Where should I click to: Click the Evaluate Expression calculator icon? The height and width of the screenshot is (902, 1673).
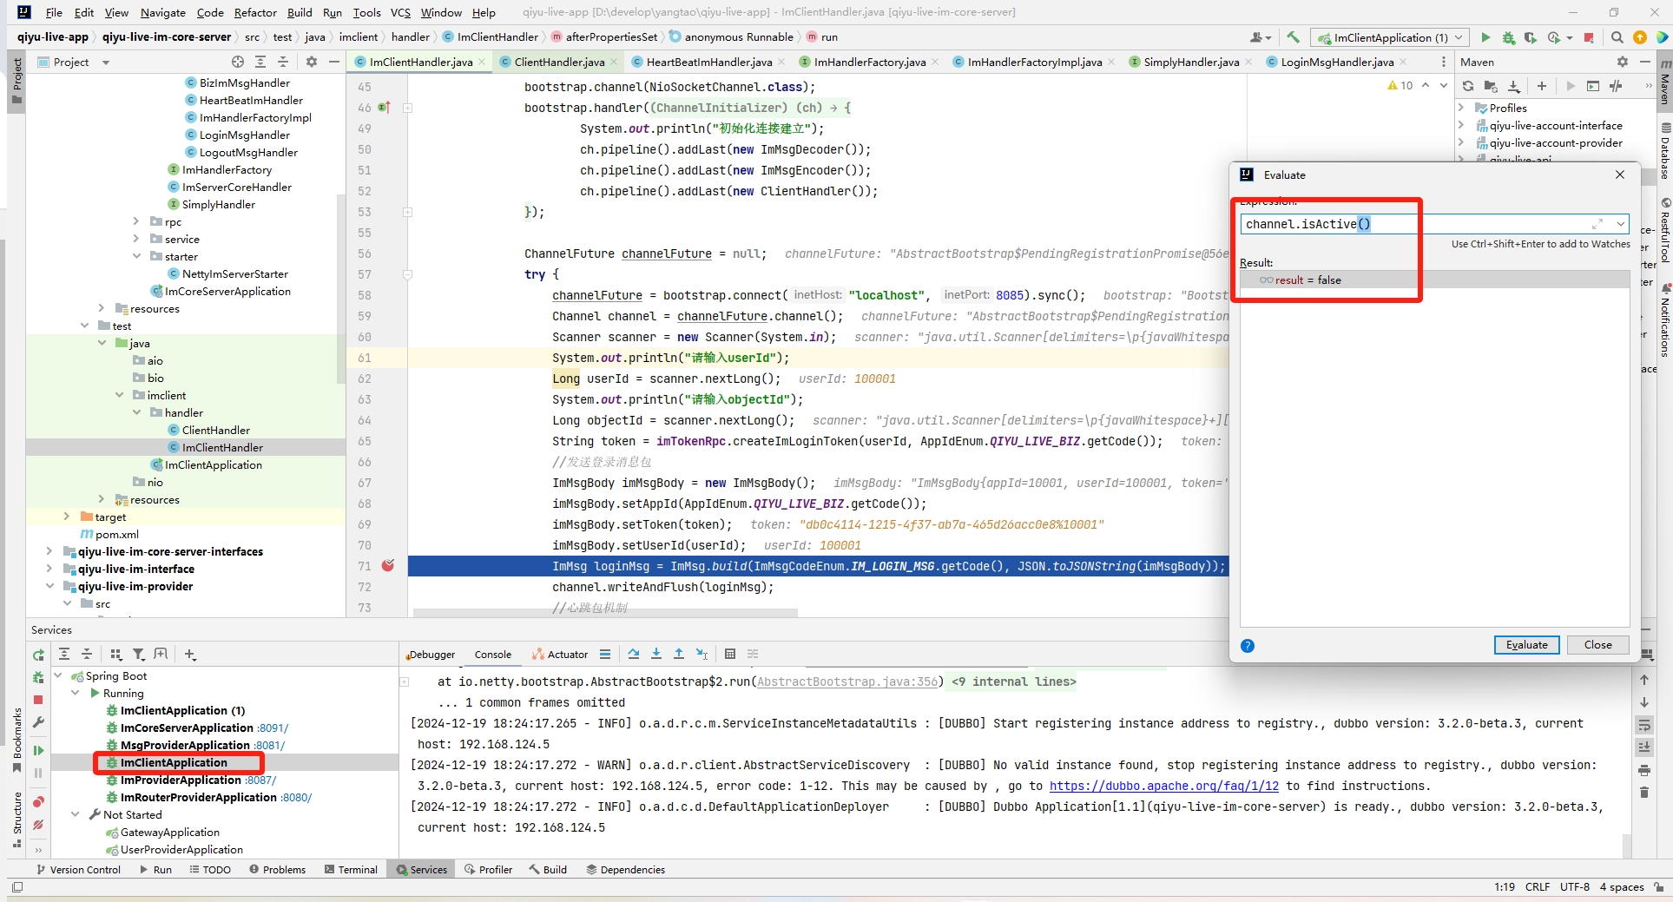[730, 654]
